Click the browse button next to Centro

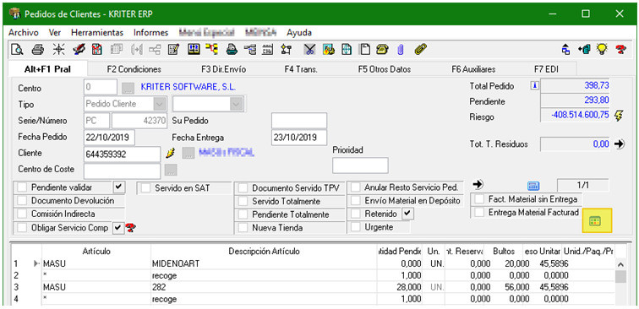pyautogui.click(x=128, y=88)
